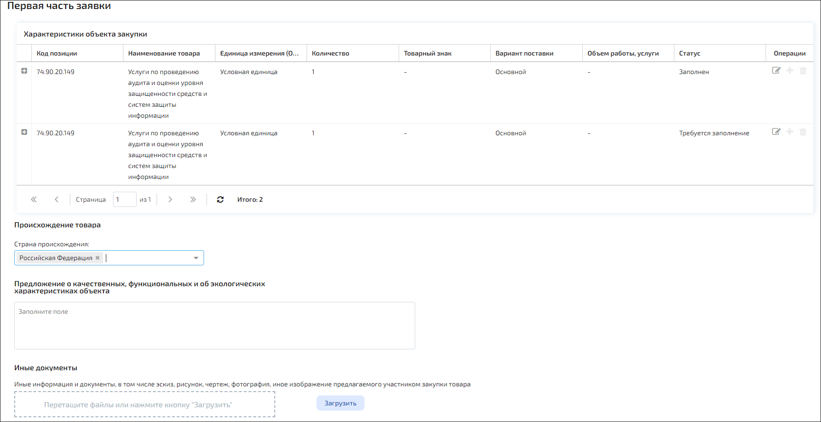The height and width of the screenshot is (422, 821).
Task: Select the Заполнен status cell
Action: click(x=694, y=72)
